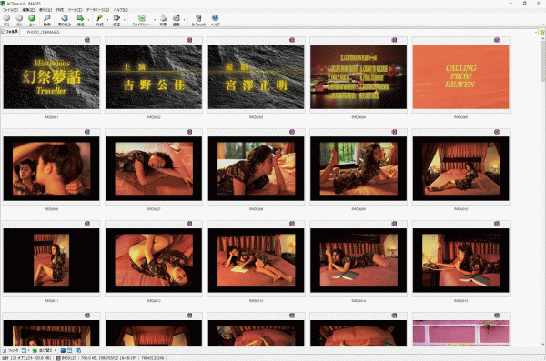Open the Tools (ツール) menu

point(75,10)
